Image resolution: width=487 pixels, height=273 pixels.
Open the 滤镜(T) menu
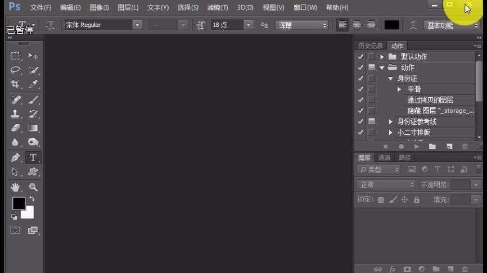218,8
